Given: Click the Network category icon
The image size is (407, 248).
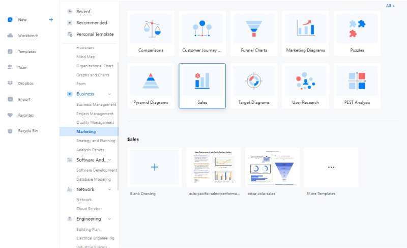Looking at the screenshot, I should tap(70, 189).
